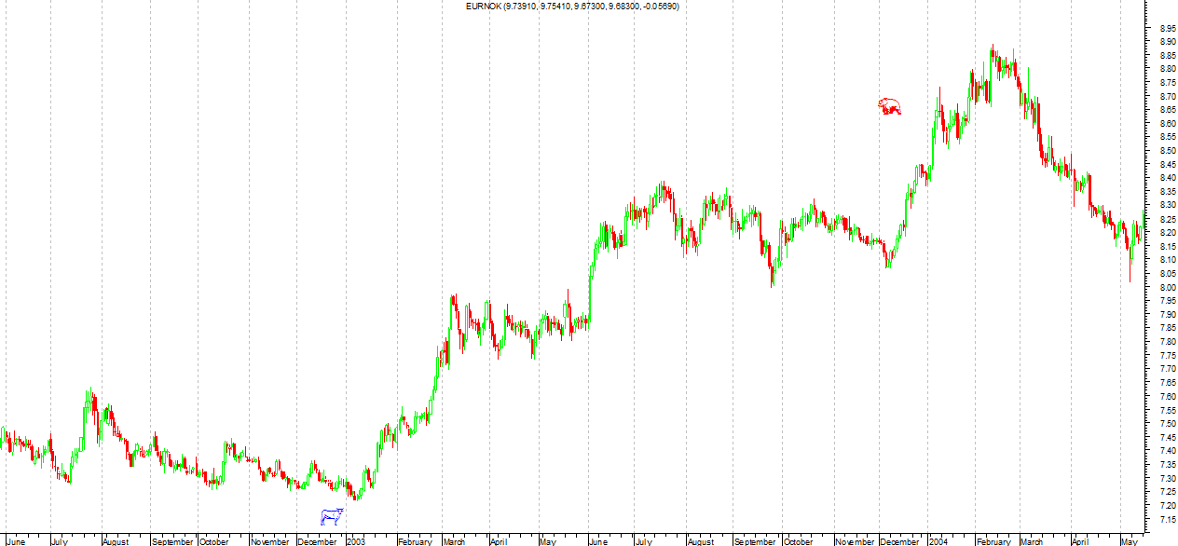This screenshot has height=546, width=1178.
Task: Click the 7.50 level on price scale
Action: [1167, 423]
